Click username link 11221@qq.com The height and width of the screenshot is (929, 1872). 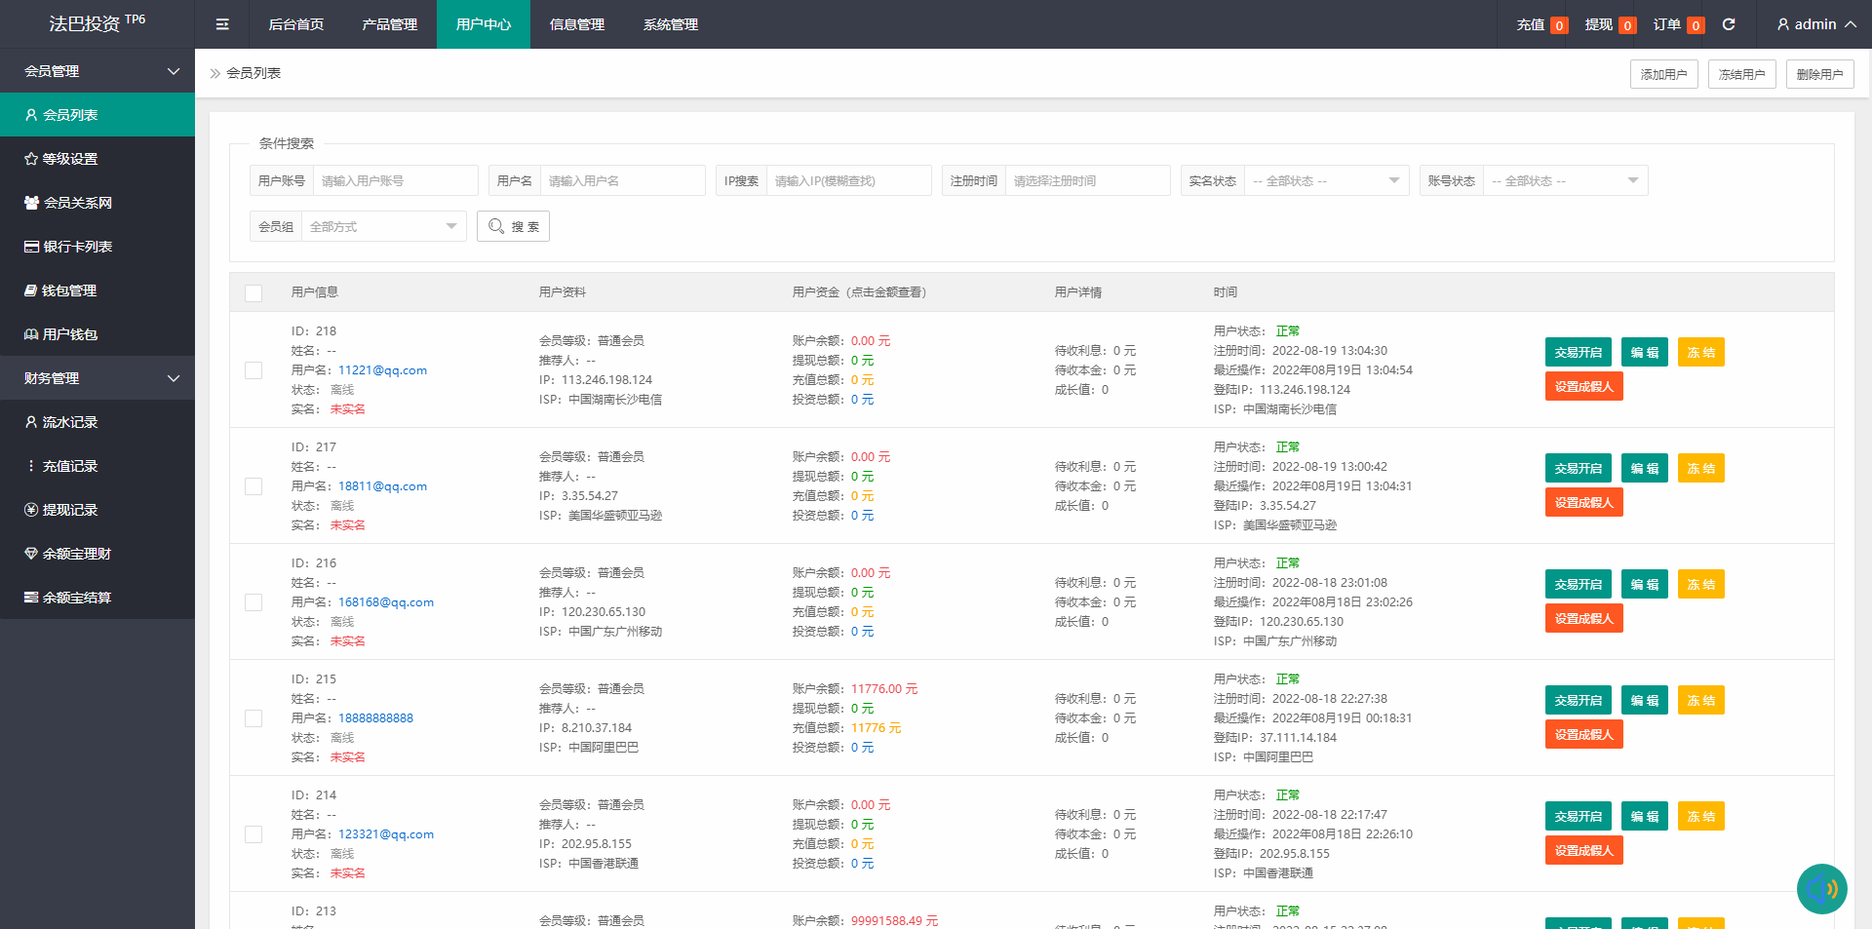point(382,370)
